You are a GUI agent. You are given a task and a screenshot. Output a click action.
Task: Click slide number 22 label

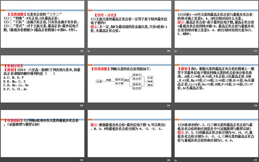point(82,105)
